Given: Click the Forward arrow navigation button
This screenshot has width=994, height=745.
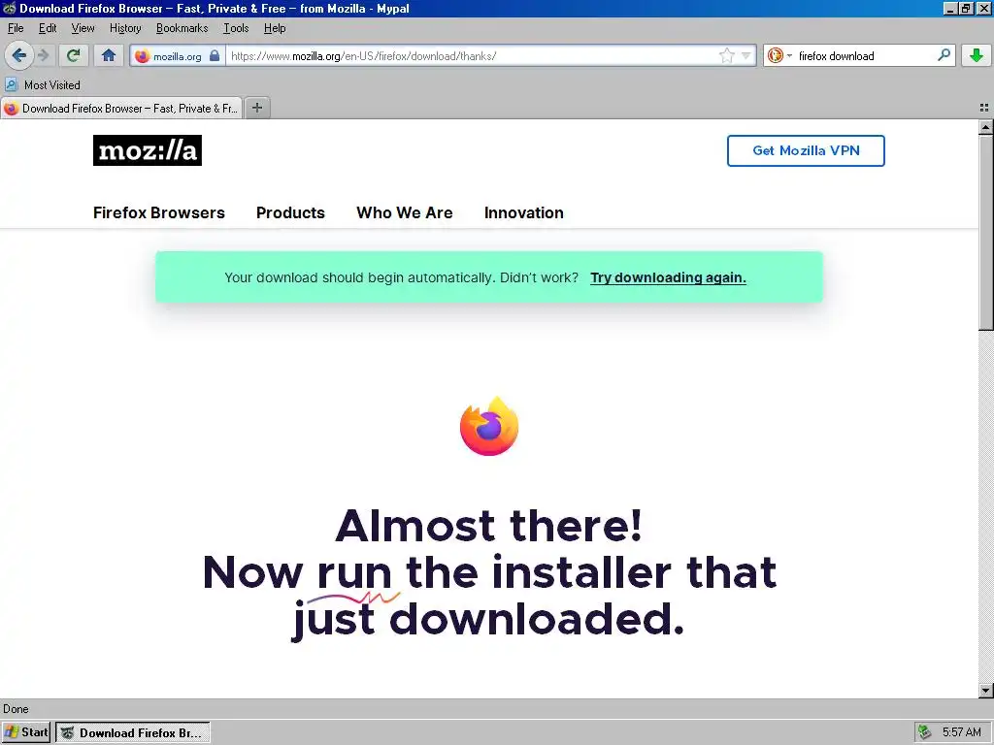Looking at the screenshot, I should coord(43,55).
